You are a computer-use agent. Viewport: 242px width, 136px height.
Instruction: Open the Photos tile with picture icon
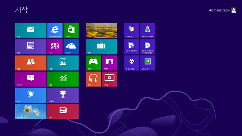pos(63,63)
